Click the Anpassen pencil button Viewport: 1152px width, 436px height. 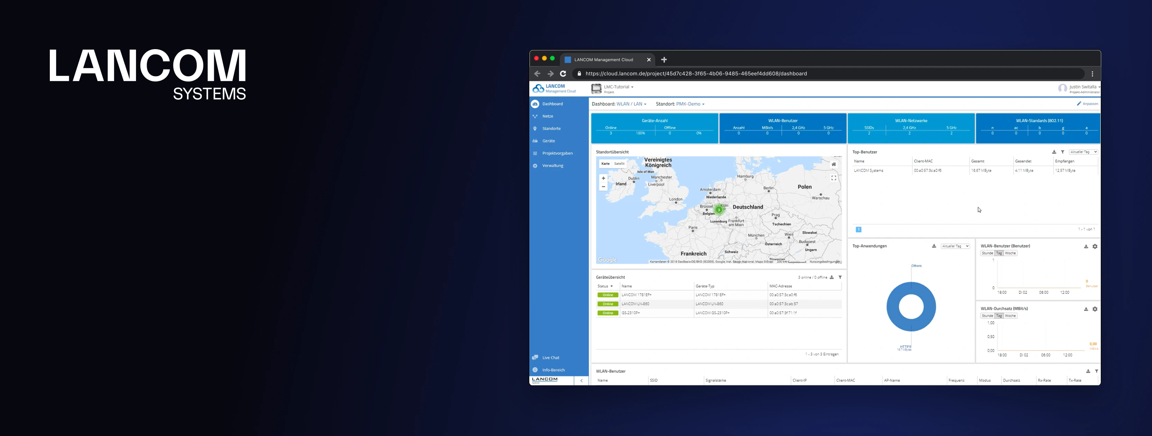(x=1087, y=104)
